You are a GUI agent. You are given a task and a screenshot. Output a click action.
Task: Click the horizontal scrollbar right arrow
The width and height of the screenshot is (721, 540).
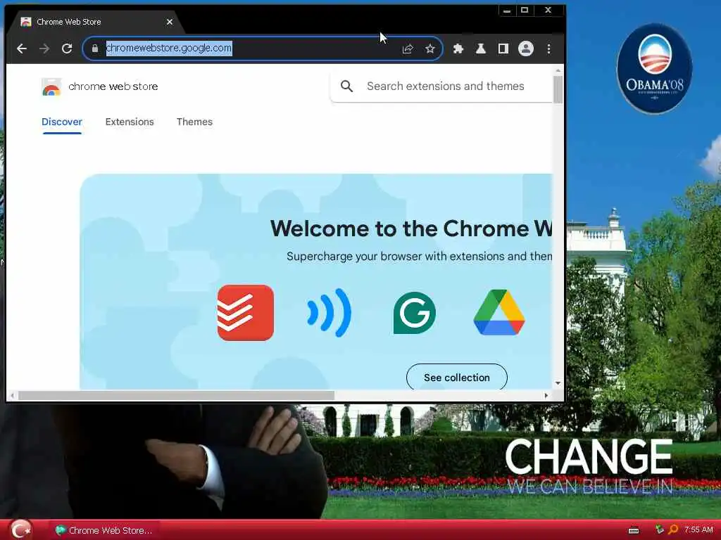point(546,395)
